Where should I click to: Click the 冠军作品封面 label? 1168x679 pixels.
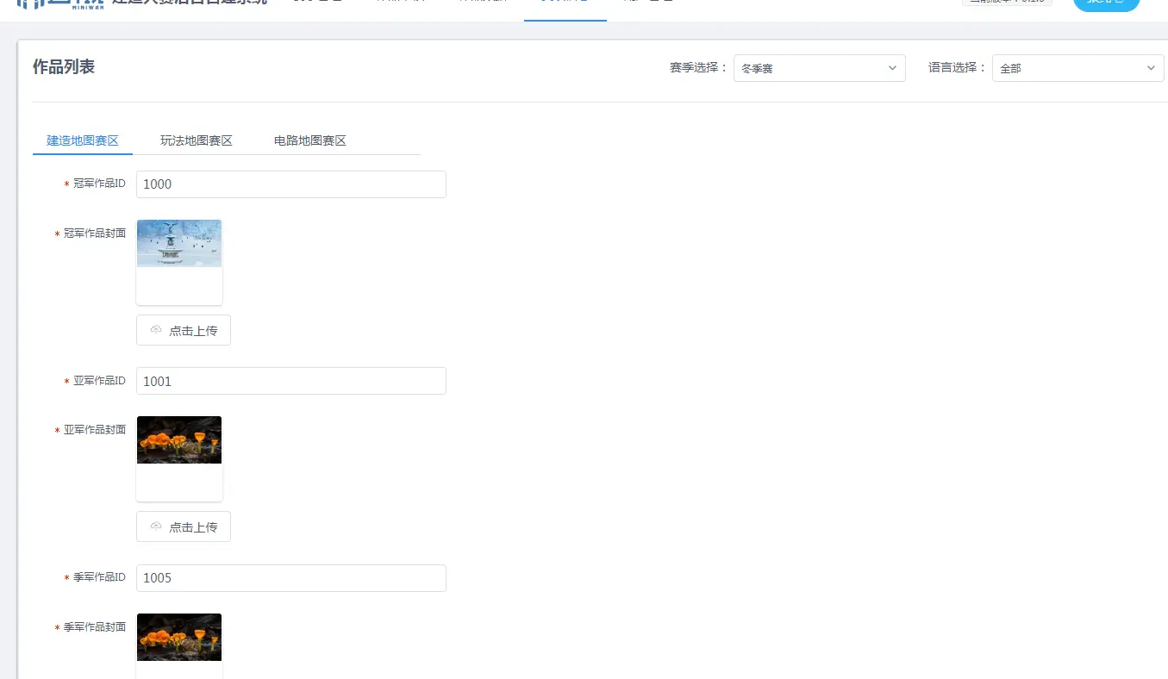point(95,234)
